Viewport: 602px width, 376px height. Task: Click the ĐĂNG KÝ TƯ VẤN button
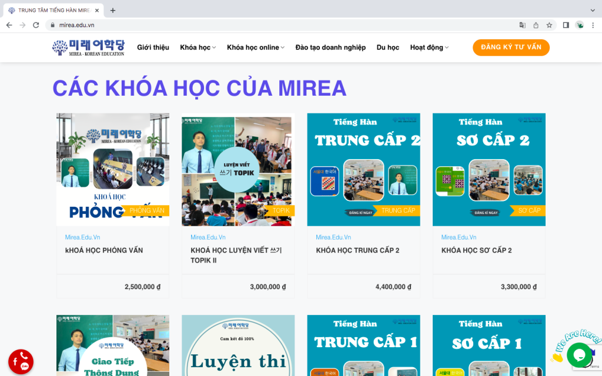pyautogui.click(x=511, y=48)
